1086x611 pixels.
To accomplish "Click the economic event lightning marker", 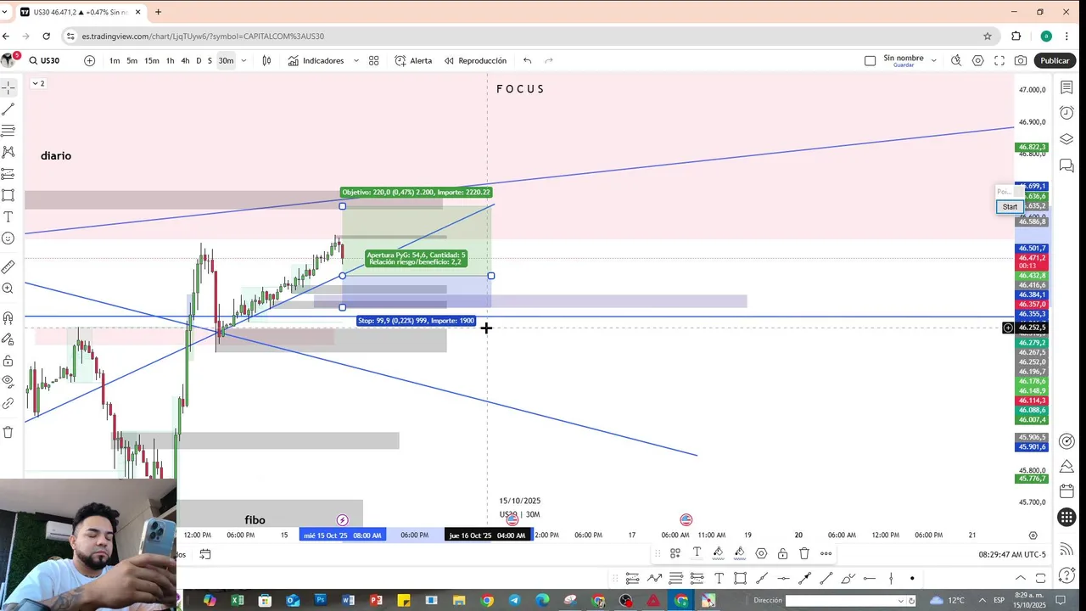I will (342, 520).
